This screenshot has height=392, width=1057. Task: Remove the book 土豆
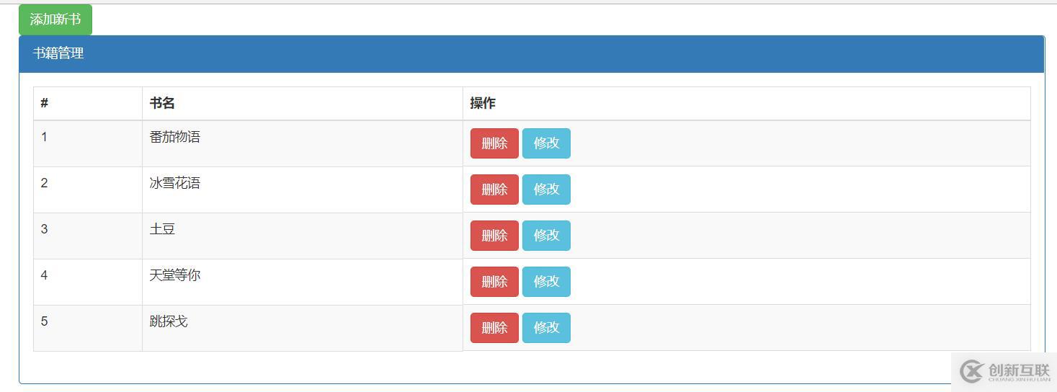click(x=494, y=236)
